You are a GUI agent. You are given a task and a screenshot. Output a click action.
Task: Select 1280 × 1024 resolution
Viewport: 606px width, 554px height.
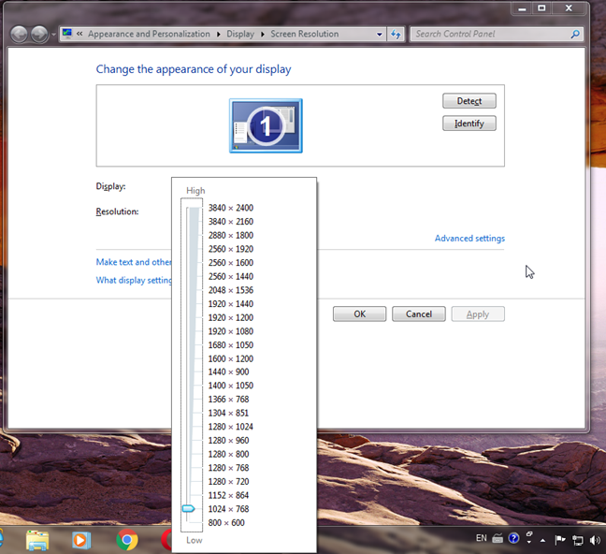pyautogui.click(x=231, y=427)
